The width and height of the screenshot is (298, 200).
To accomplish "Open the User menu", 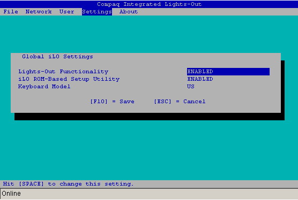I will pos(66,12).
